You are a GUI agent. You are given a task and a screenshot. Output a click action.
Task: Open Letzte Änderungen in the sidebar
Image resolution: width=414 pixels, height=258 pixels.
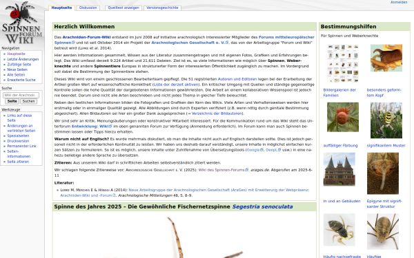(x=23, y=59)
